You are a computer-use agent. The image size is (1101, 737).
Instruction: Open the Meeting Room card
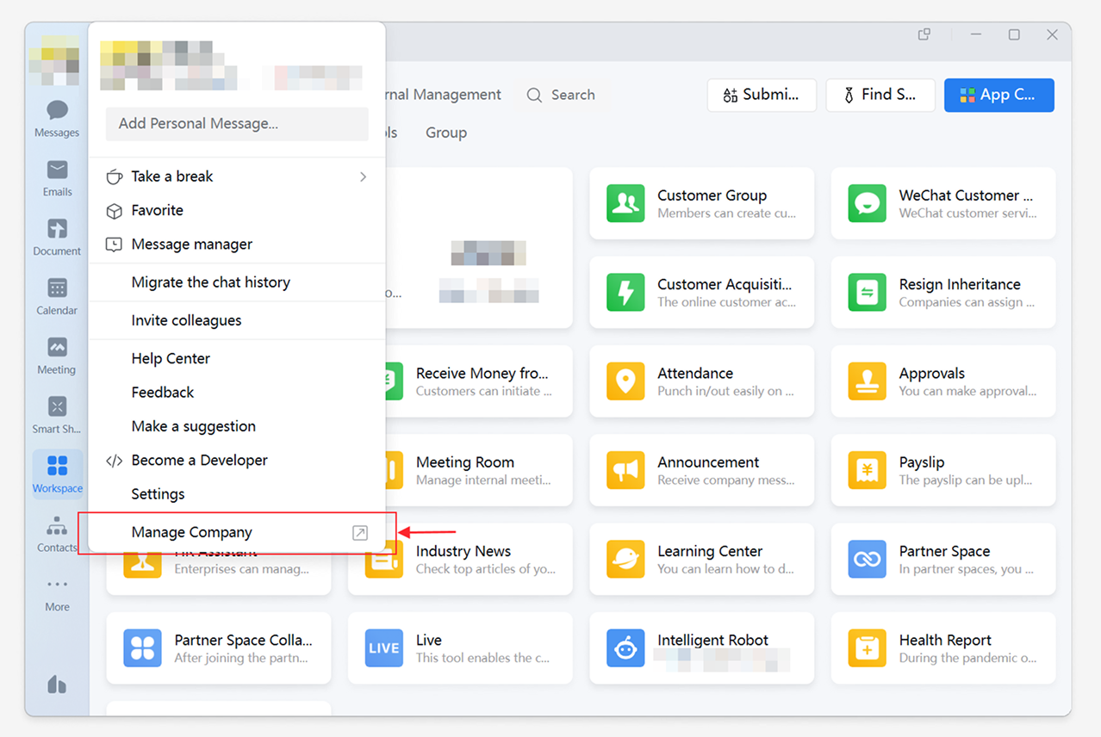[x=460, y=470]
